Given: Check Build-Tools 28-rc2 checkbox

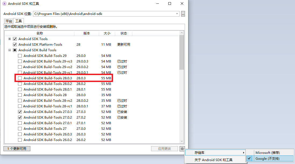Looking at the screenshot, I should point(20,101).
